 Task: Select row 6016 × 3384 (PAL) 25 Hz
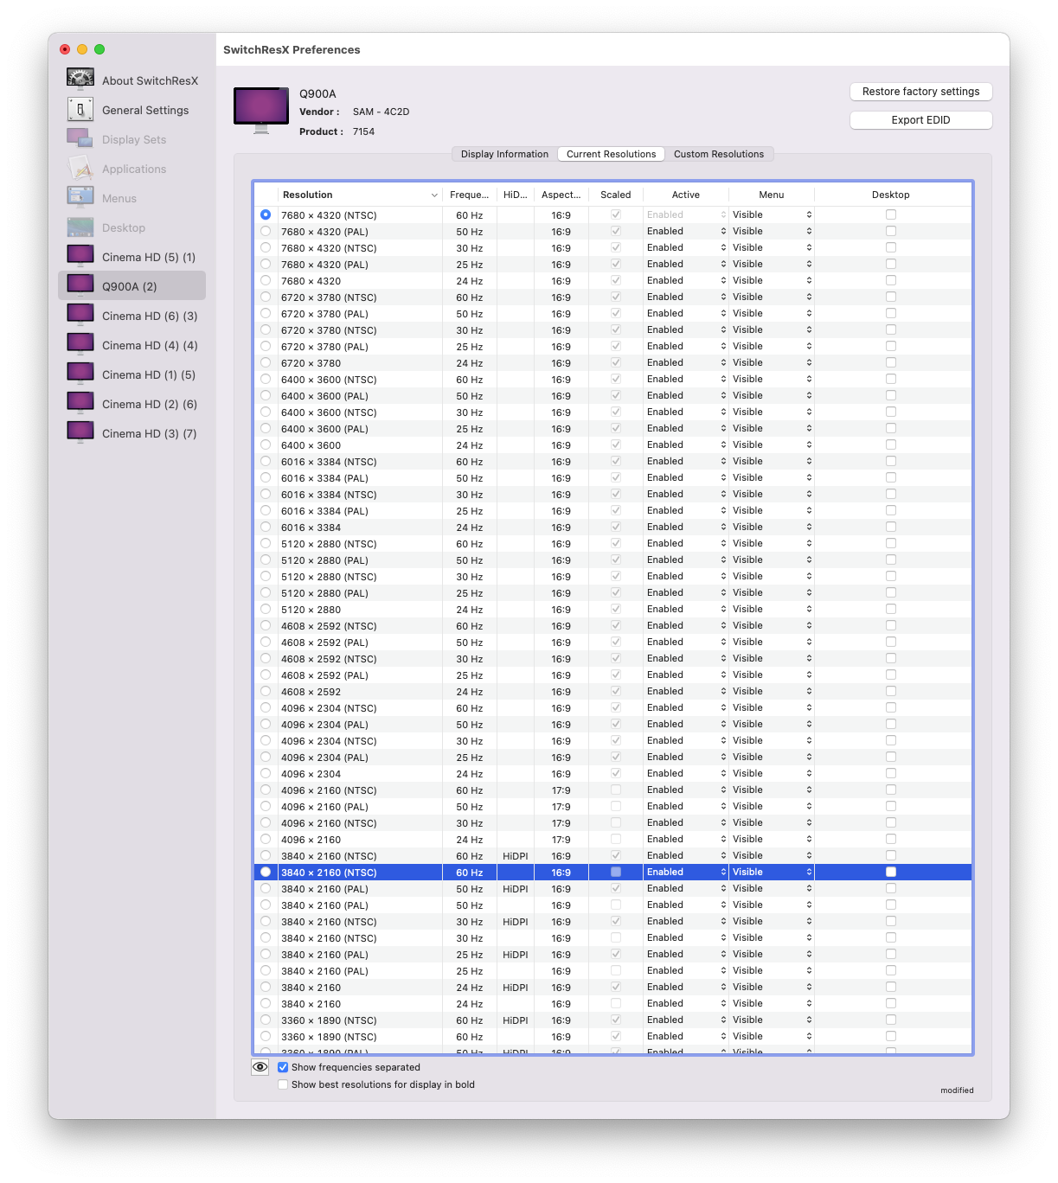[x=612, y=510]
